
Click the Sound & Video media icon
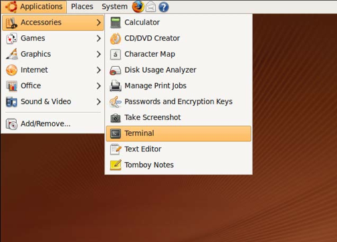11,102
